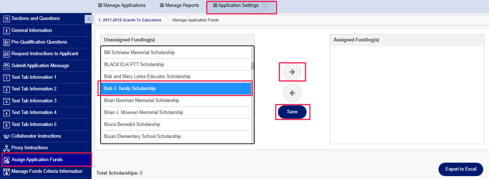489x179 pixels.
Task: Open the Manage Applications menu
Action: (122, 5)
